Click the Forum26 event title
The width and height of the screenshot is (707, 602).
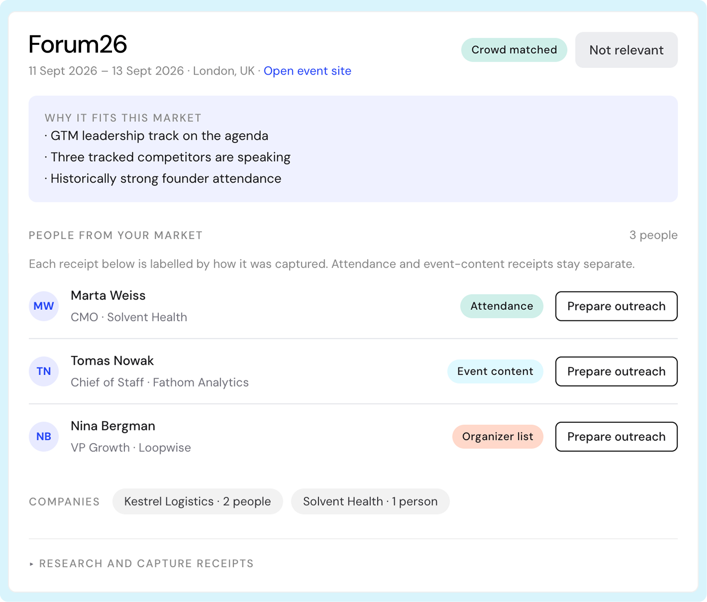[78, 44]
